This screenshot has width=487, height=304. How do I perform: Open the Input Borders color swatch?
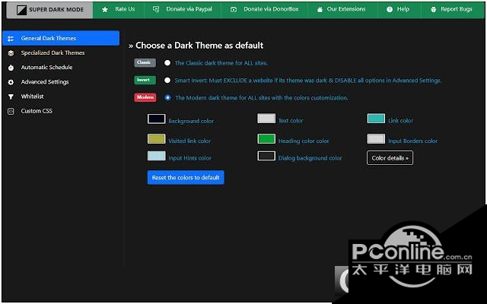tap(376, 138)
